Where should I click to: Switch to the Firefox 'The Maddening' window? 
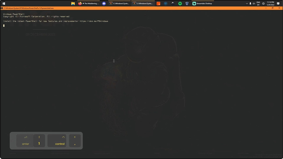pyautogui.click(x=88, y=3)
